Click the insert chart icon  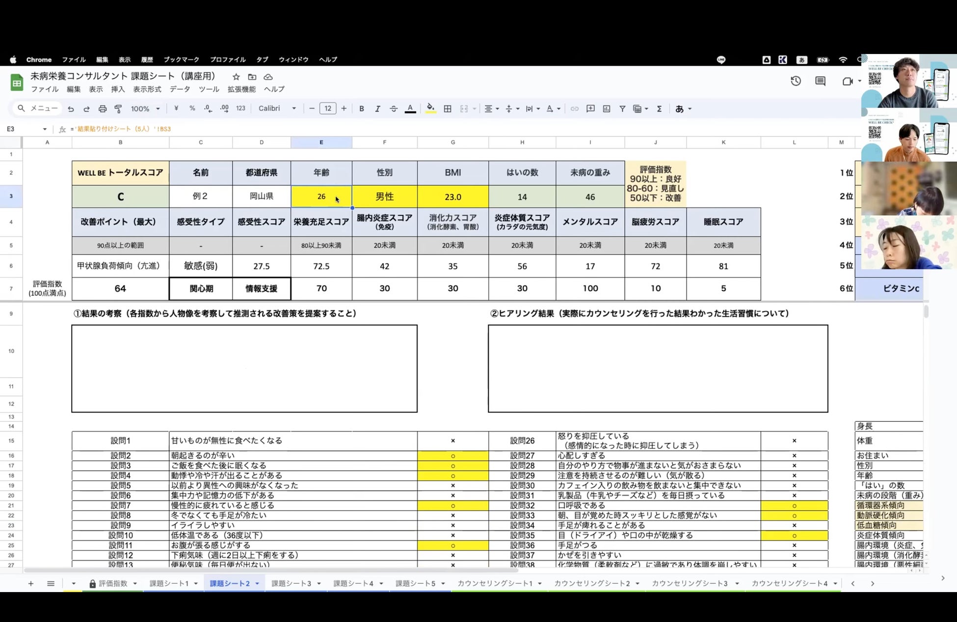click(x=607, y=109)
